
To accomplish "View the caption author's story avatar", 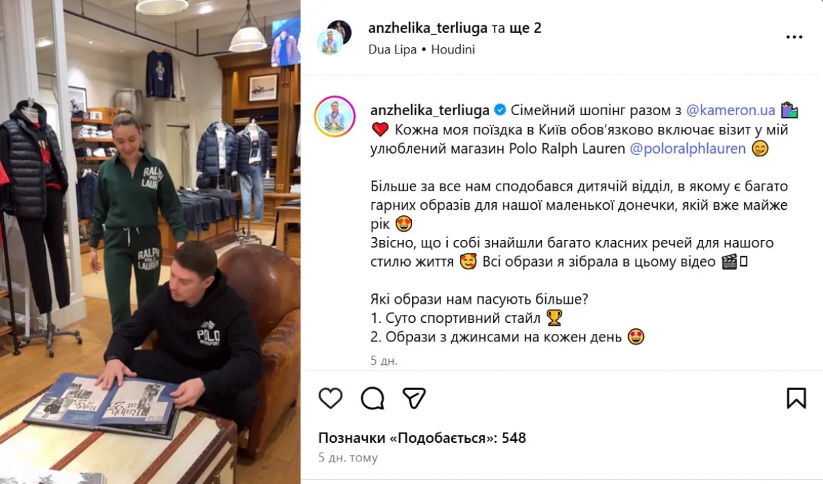I will [335, 117].
